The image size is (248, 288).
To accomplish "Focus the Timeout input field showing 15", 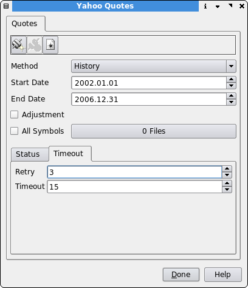I will 135,187.
